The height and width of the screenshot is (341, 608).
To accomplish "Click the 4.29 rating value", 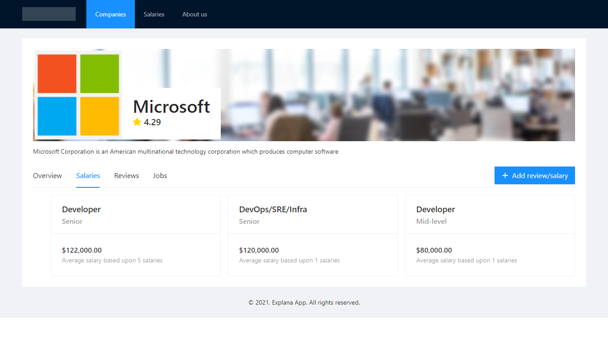I will click(x=152, y=122).
